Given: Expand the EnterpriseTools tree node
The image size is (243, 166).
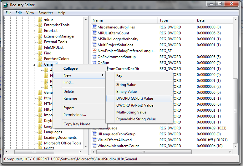Looking at the screenshot, I should 35,25.
